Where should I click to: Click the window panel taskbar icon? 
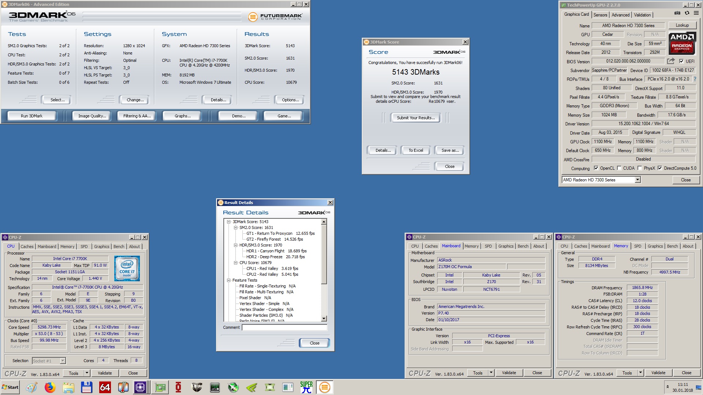point(288,387)
